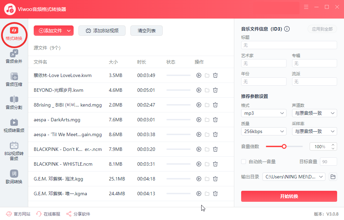This screenshot has height=220, width=344.
Task: Open folder for 唯一.kgma row
Action: tap(207, 194)
